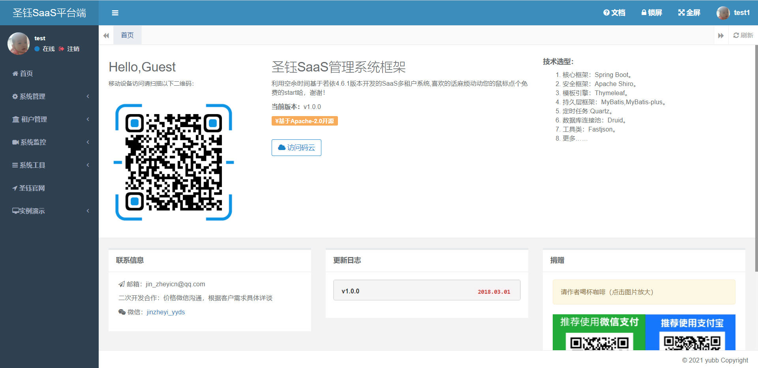Open the 系统监控 sidebar menu

pyautogui.click(x=49, y=142)
